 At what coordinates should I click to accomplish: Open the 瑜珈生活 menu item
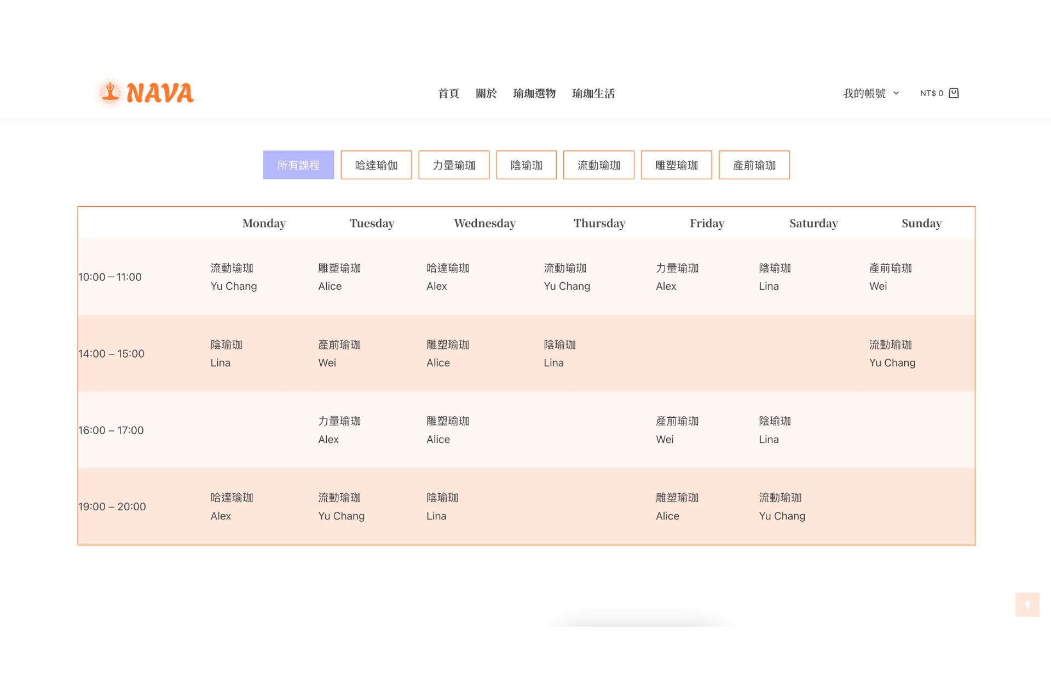(593, 94)
